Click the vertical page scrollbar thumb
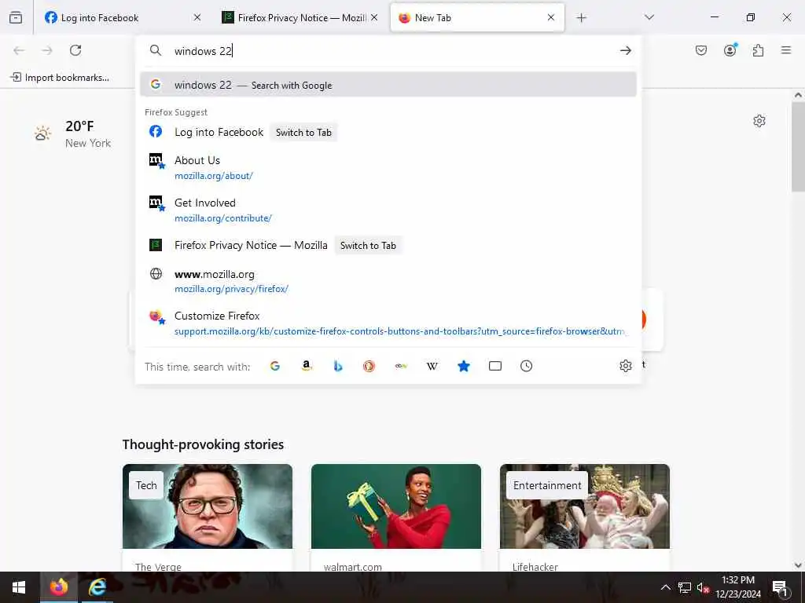The width and height of the screenshot is (805, 603). [x=798, y=146]
